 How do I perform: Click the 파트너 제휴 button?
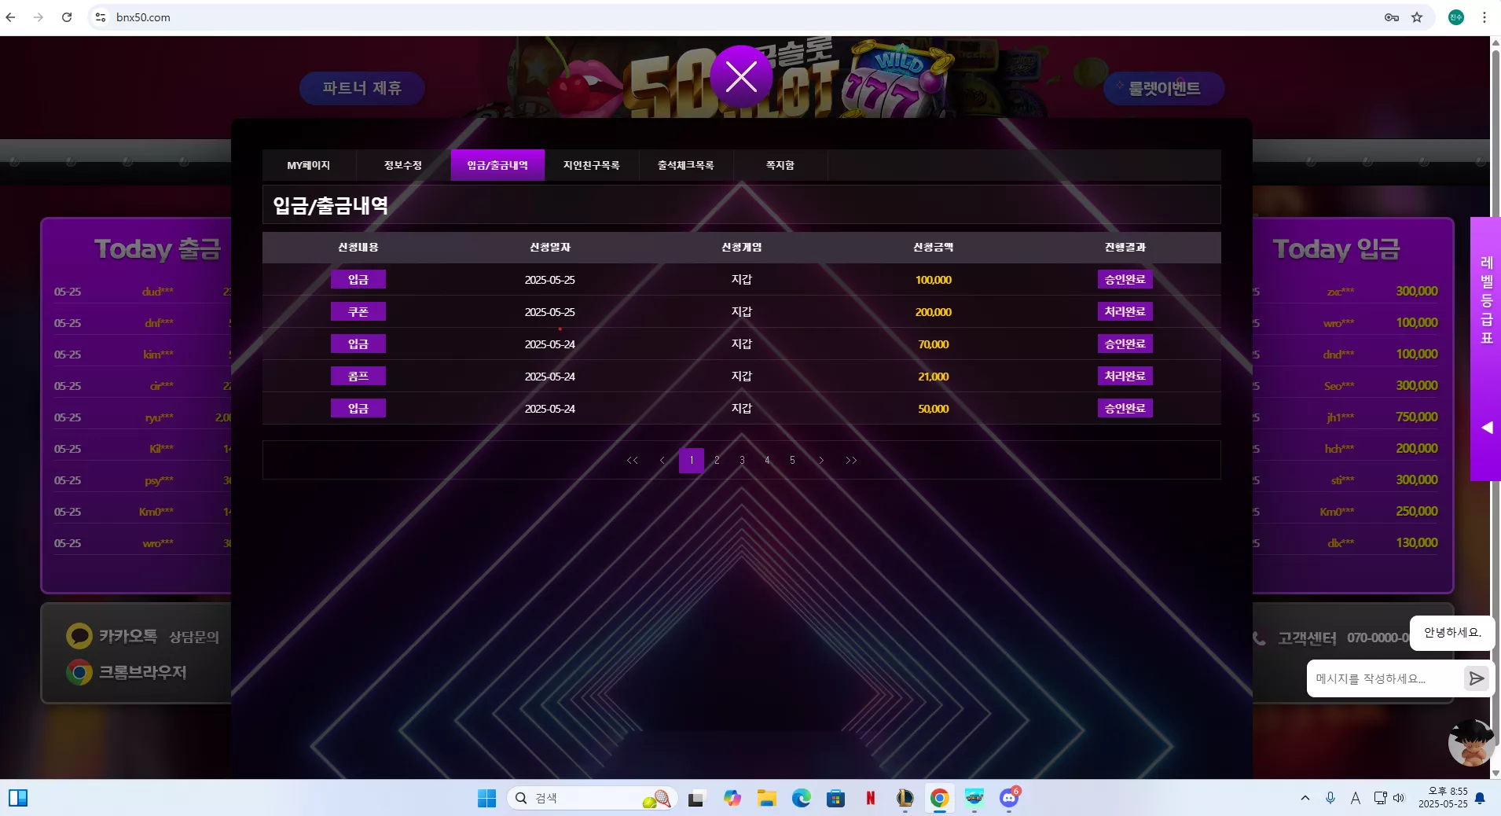coord(362,88)
